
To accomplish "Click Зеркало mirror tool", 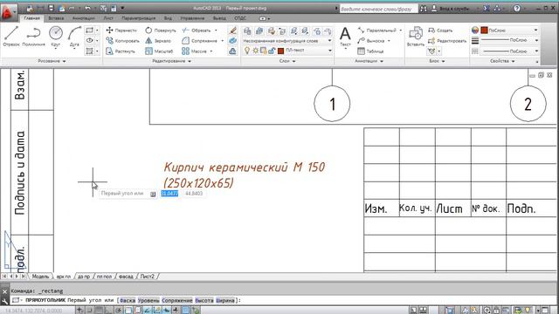I will (158, 41).
